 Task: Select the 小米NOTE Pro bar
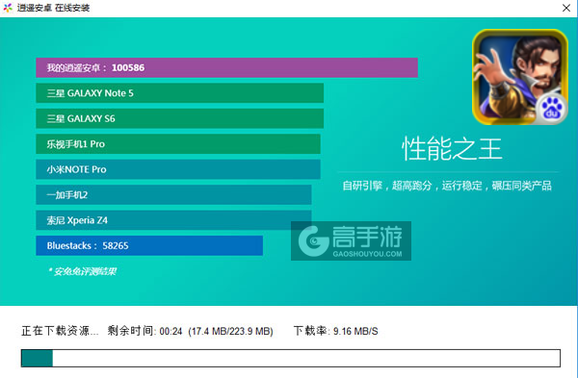[x=178, y=169]
